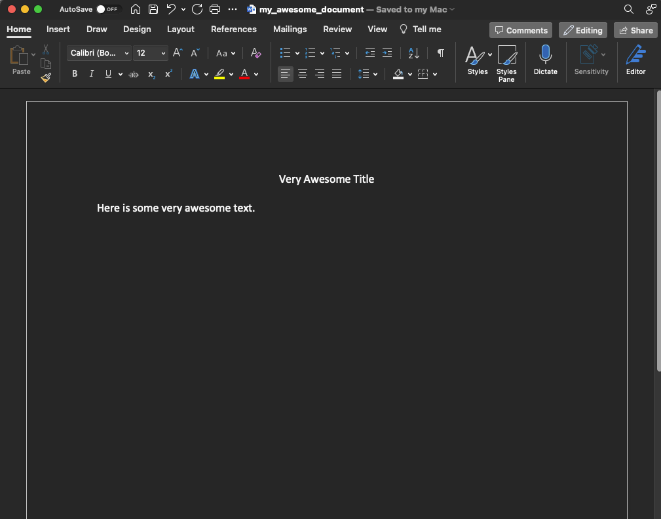Select the strikethrough icon

point(133,73)
